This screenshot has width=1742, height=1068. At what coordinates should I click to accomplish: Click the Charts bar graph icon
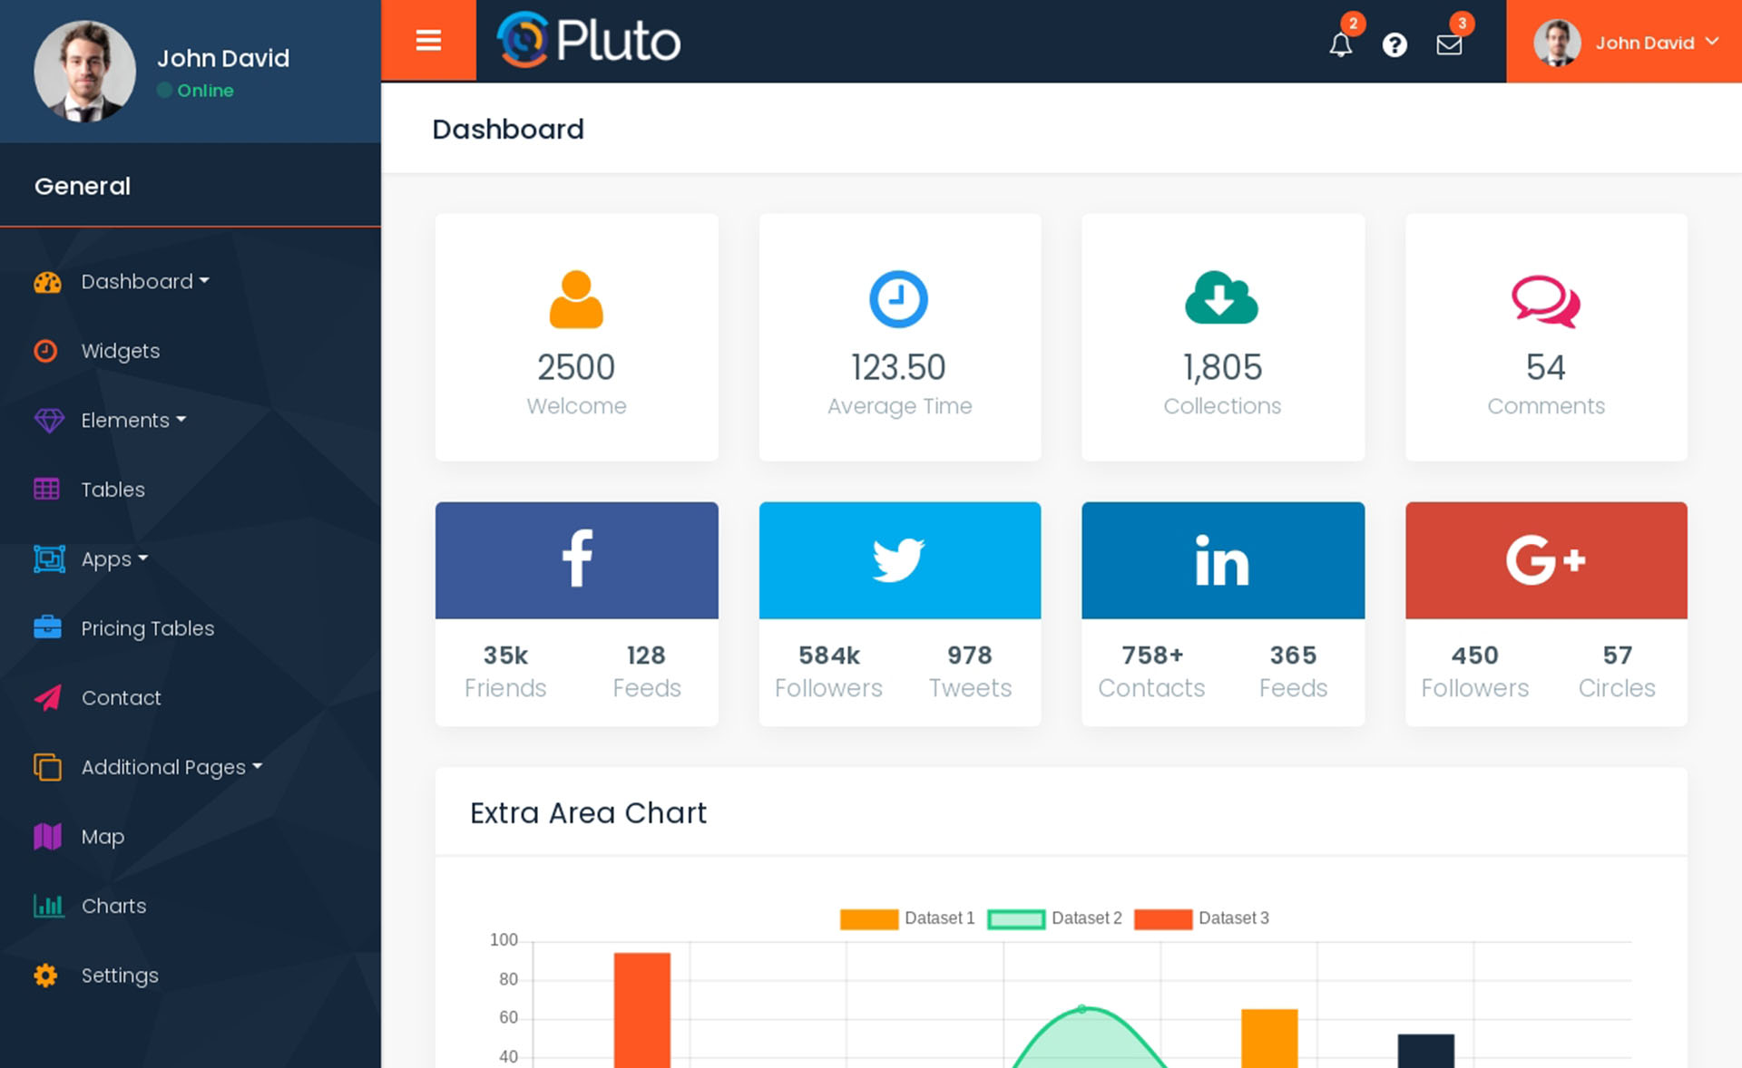point(47,904)
